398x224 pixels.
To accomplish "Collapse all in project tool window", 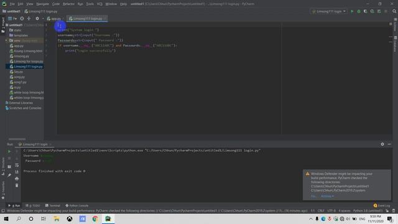I will pyautogui.click(x=29, y=19).
